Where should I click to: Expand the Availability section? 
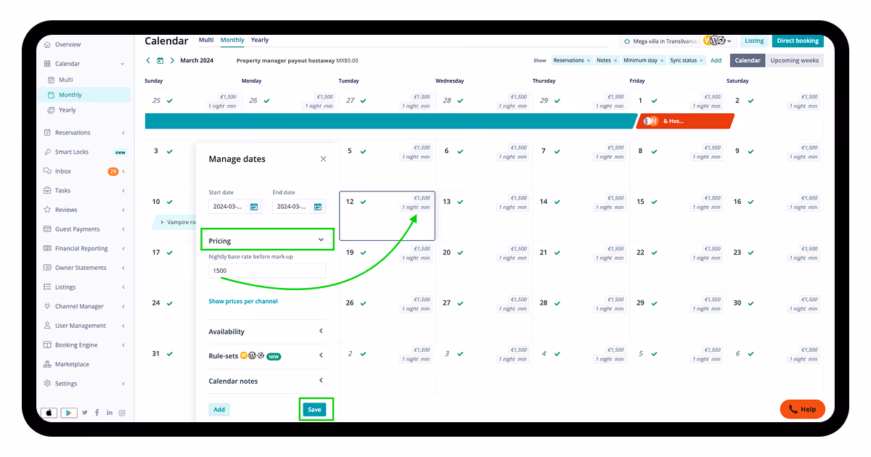pyautogui.click(x=321, y=332)
